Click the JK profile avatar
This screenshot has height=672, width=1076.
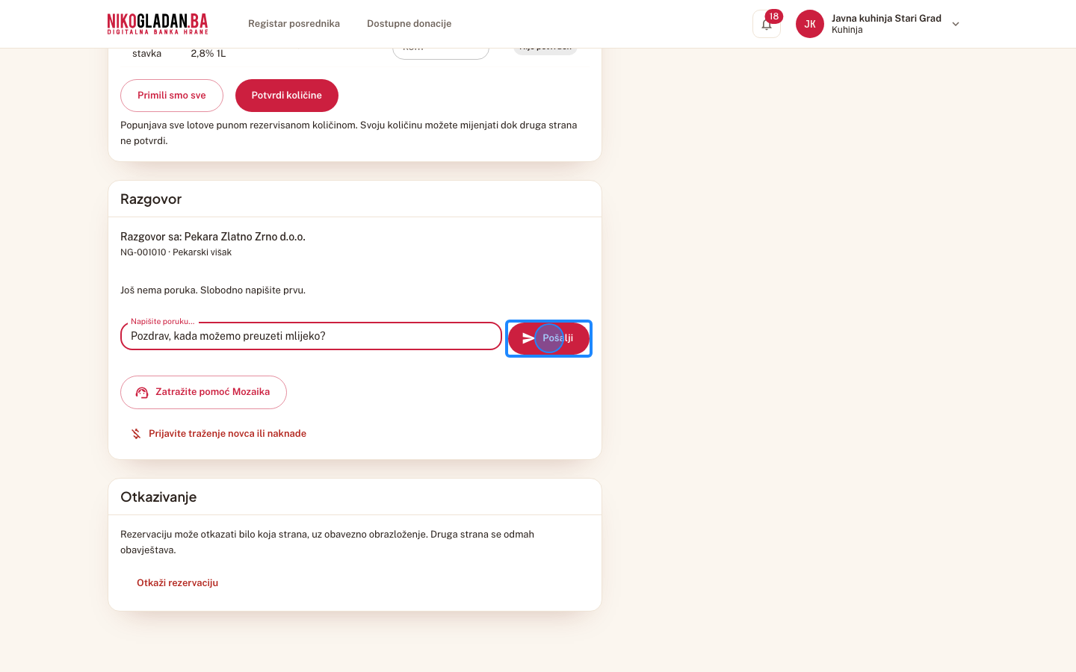point(810,24)
